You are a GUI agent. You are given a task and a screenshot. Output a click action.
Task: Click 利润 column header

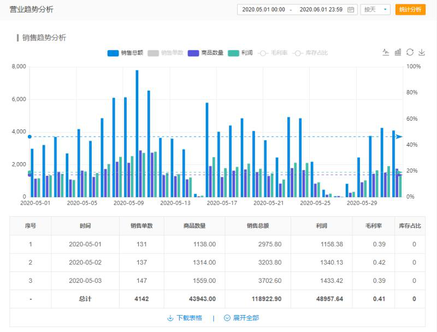pyautogui.click(x=322, y=226)
